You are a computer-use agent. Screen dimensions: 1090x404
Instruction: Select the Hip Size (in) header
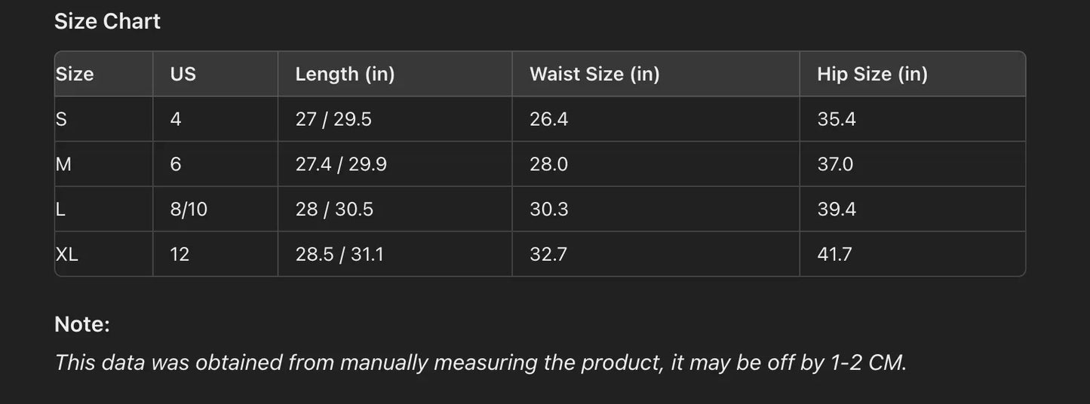(x=872, y=74)
